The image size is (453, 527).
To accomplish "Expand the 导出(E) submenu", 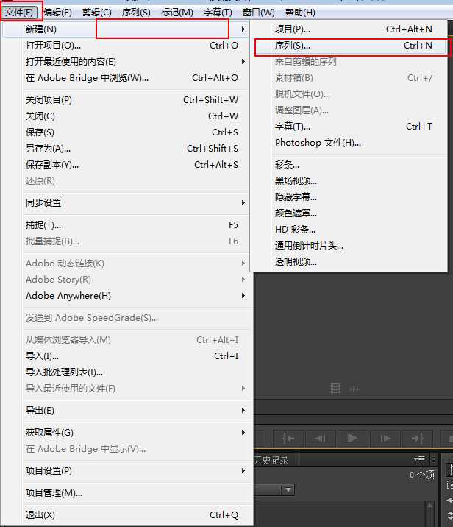I will (126, 411).
